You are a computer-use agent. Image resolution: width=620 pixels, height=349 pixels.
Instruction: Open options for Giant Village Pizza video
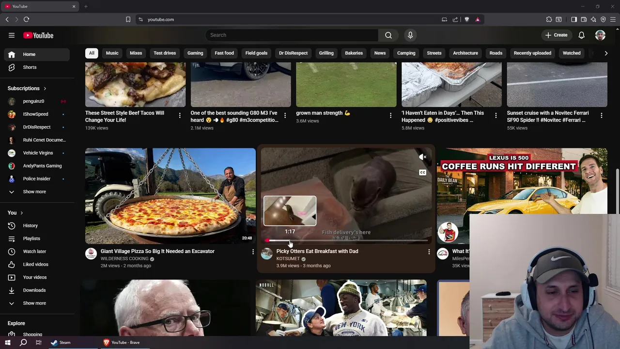tap(253, 252)
